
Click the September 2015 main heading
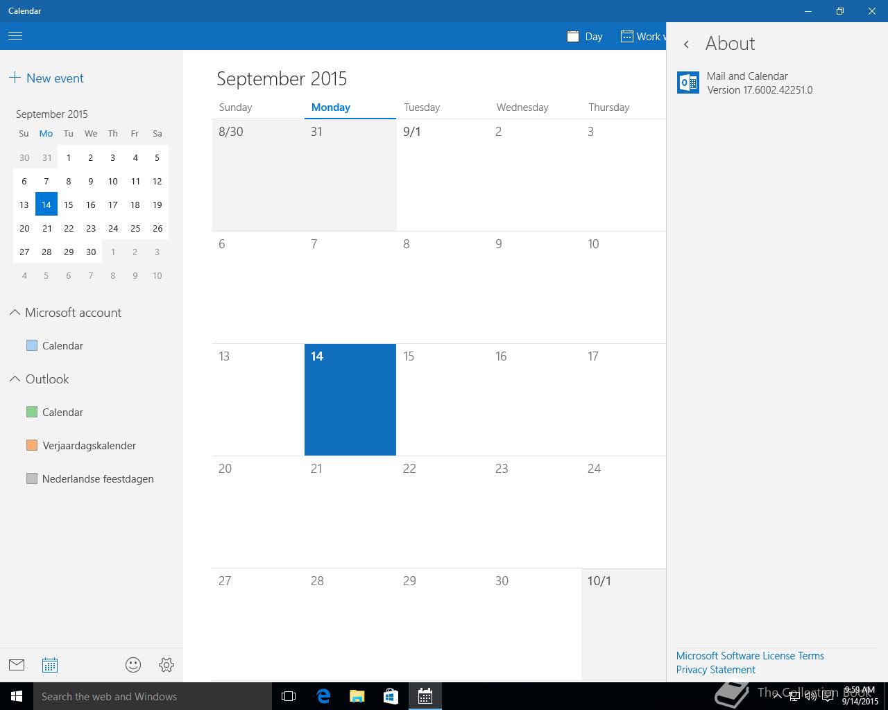tap(282, 78)
